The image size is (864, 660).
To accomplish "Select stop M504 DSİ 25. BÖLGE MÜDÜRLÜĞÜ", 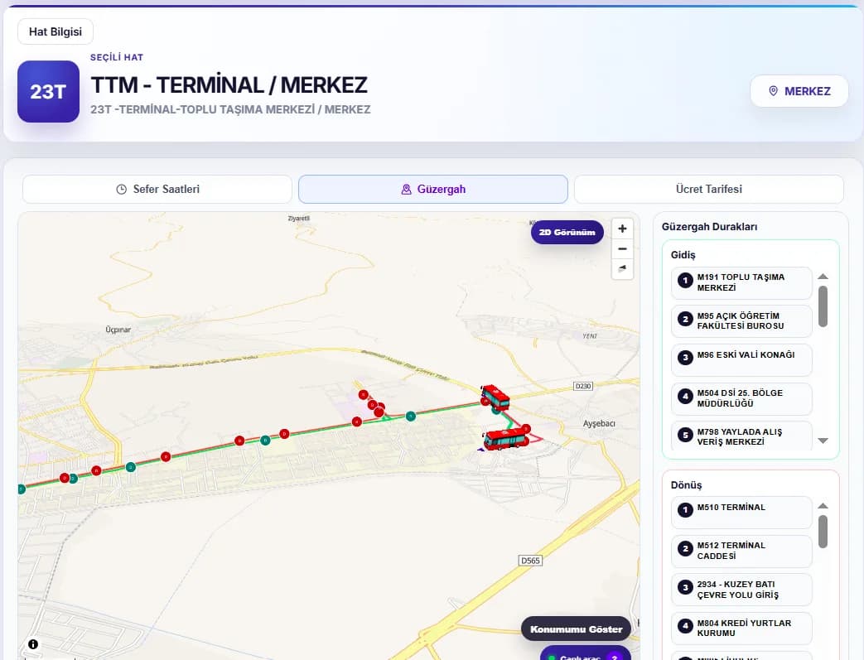I will [741, 398].
